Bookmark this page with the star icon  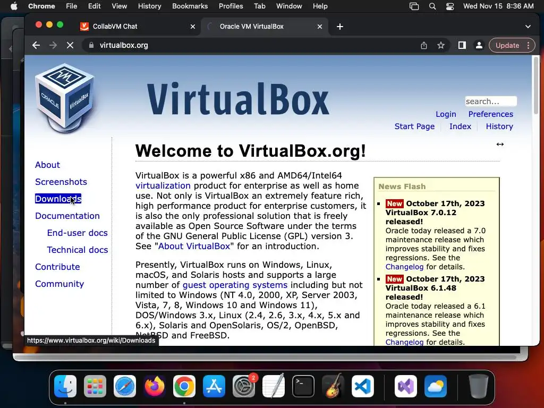(x=441, y=46)
